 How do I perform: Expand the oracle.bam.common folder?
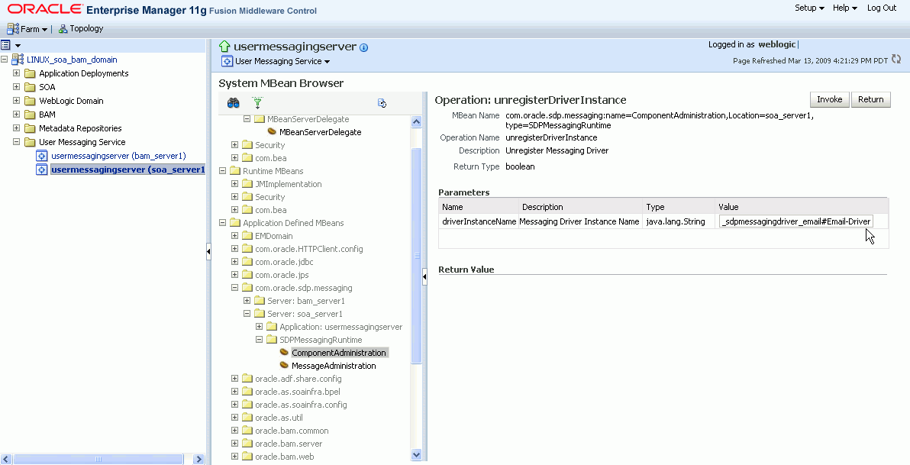234,430
